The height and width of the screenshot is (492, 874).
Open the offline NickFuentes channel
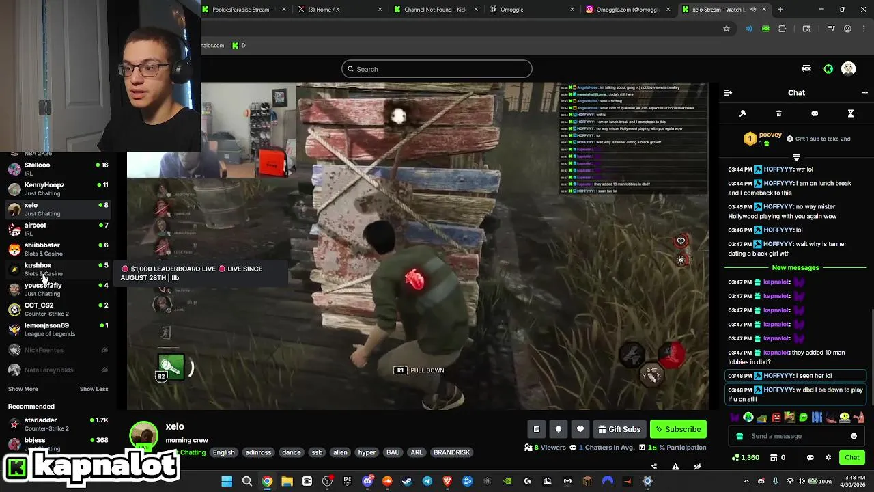click(58, 350)
